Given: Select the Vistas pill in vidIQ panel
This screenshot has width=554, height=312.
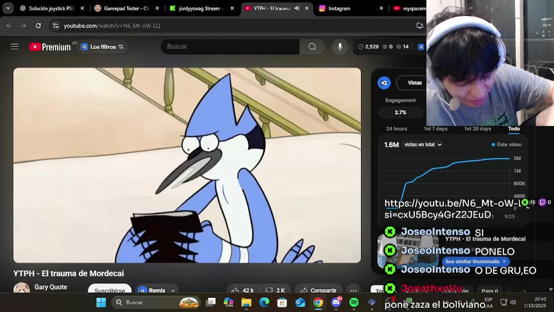Looking at the screenshot, I should (x=414, y=83).
